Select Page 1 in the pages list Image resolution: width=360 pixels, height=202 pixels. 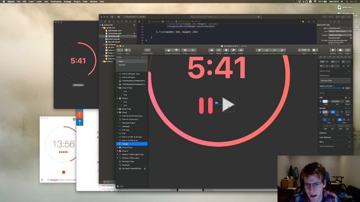[132, 61]
